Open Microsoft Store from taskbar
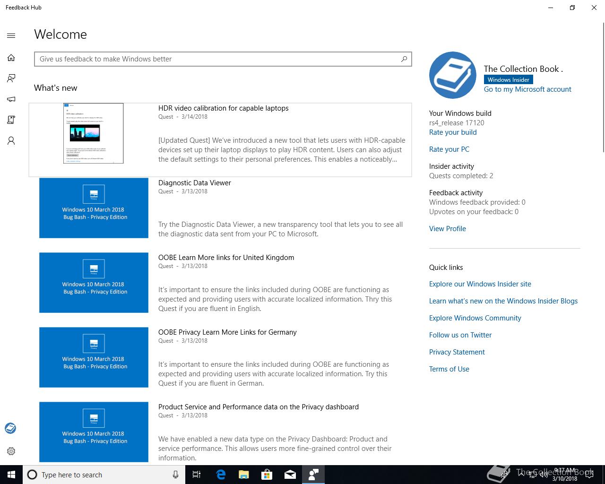Image resolution: width=605 pixels, height=484 pixels. pyautogui.click(x=267, y=475)
